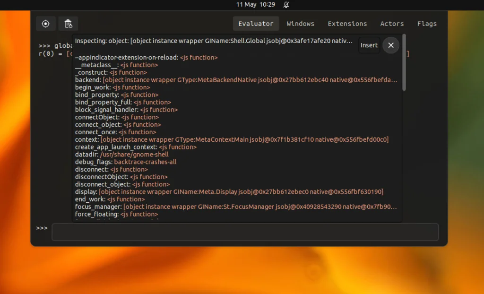484x294 pixels.
Task: Open the Flags tab
Action: (426, 23)
